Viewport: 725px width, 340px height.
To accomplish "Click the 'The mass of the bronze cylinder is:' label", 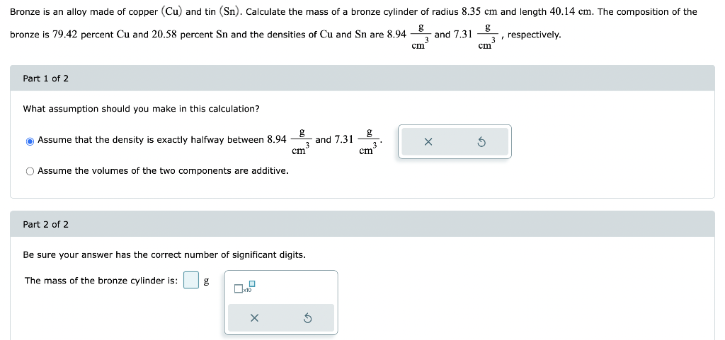I will [101, 281].
